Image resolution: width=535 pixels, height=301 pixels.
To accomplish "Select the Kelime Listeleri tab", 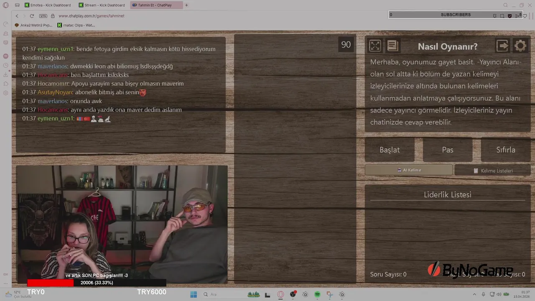I will click(x=492, y=170).
